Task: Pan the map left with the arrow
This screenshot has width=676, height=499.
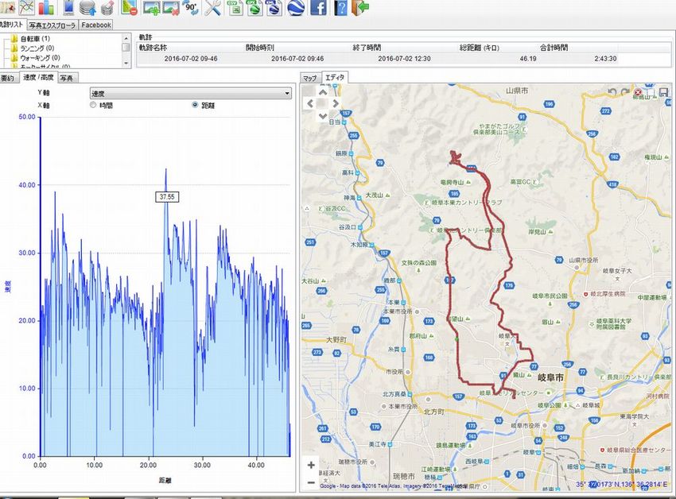Action: point(310,103)
